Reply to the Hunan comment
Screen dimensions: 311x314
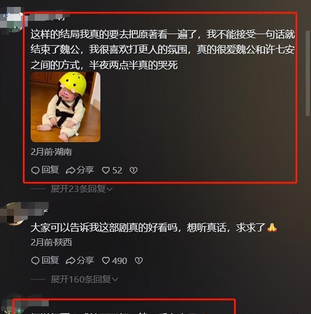pos(45,170)
